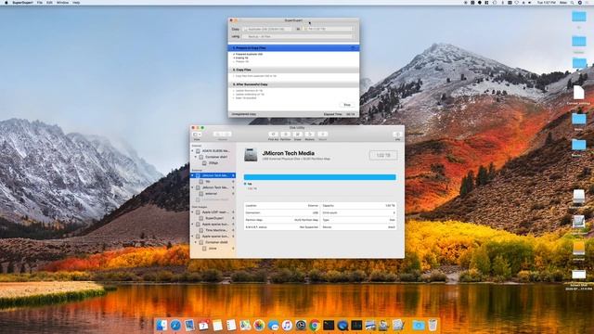Screen dimensions: 594x334
Task: Collapse Apple sparse bundle above Time Machine
Action: pos(192,225)
